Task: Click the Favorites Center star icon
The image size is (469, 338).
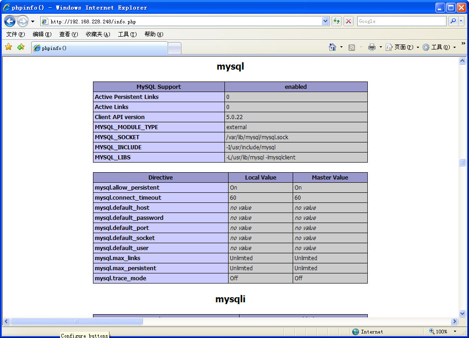Action: (8, 47)
